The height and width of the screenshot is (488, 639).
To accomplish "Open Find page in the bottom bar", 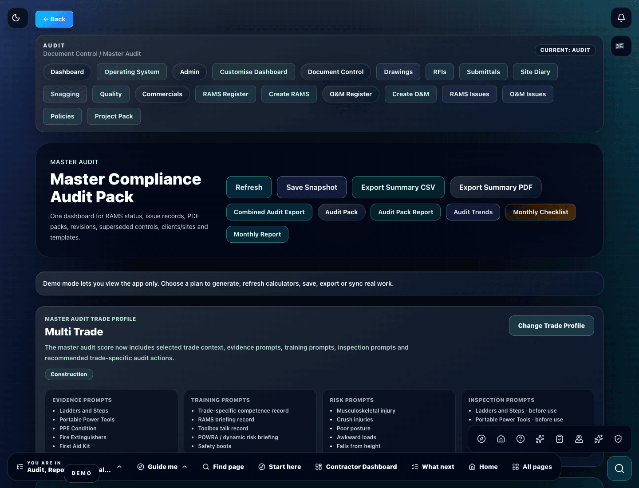I will pyautogui.click(x=223, y=467).
